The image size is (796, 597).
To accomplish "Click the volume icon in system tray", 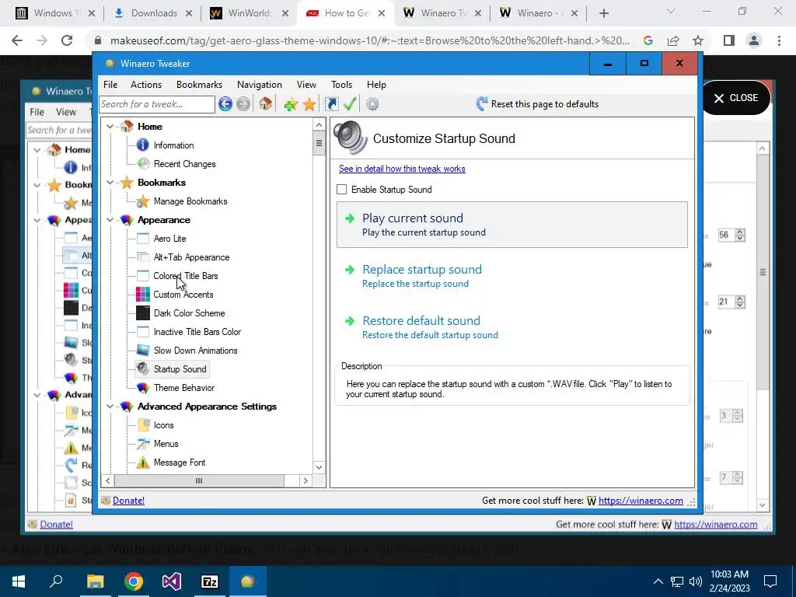I will pos(696,581).
